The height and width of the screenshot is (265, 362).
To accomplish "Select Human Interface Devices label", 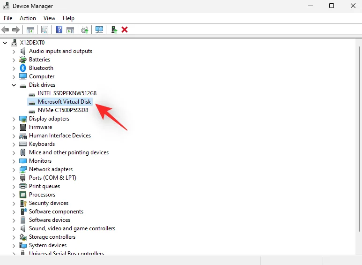I will click(x=60, y=136).
